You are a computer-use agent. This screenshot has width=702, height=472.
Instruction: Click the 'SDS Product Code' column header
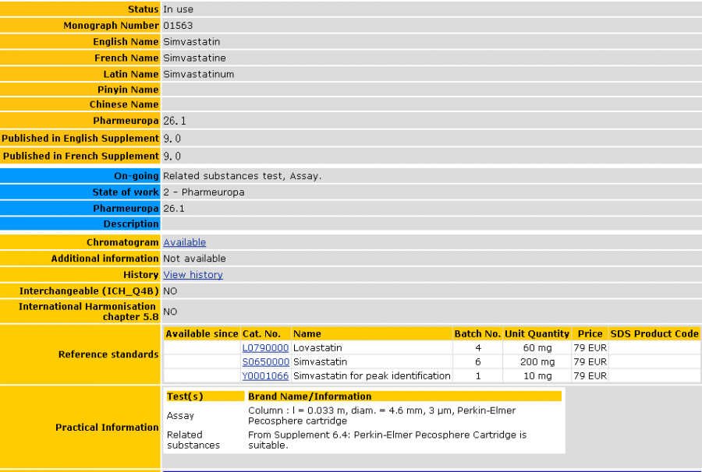point(654,334)
